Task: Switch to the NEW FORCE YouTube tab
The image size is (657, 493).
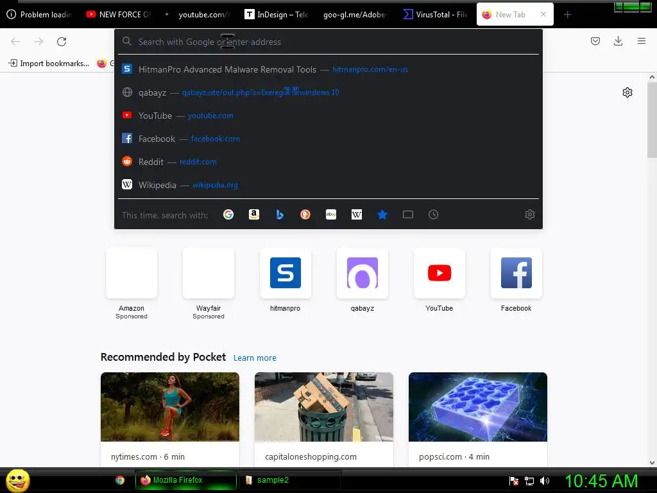Action: point(119,15)
